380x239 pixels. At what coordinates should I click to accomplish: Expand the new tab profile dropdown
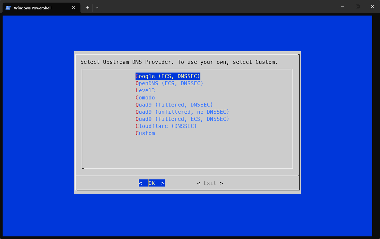click(97, 7)
